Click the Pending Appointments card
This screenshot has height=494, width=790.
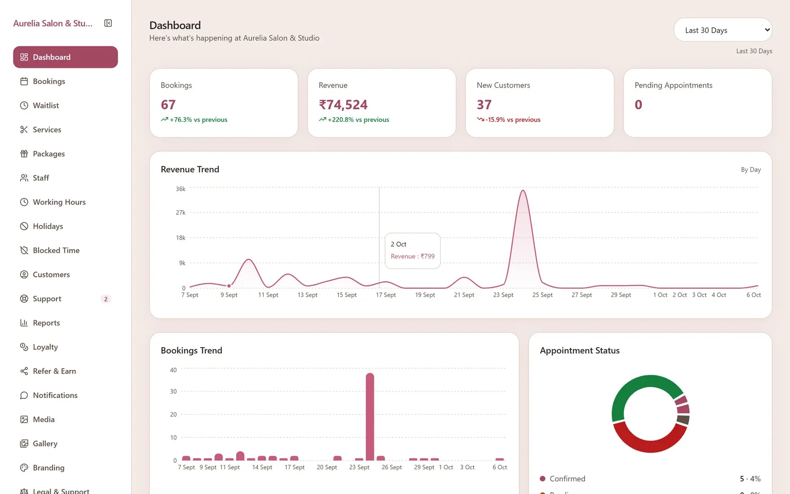coord(698,103)
